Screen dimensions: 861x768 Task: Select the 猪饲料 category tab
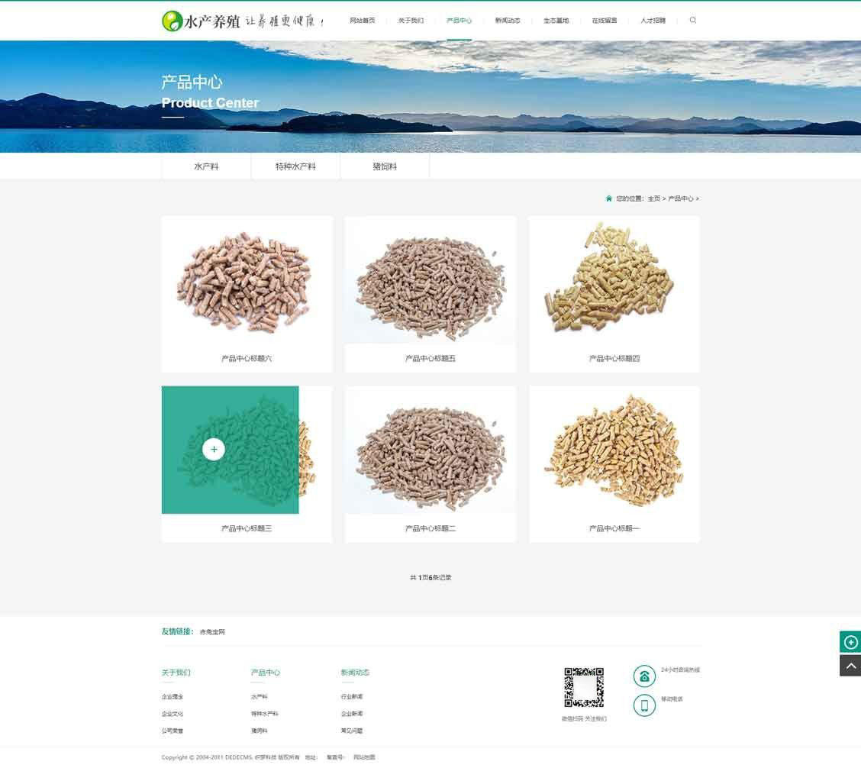[x=385, y=166]
